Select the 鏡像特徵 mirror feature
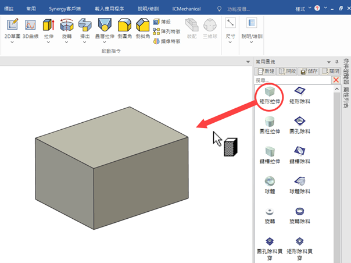Image resolution: width=351 pixels, height=263 pixels. click(167, 41)
